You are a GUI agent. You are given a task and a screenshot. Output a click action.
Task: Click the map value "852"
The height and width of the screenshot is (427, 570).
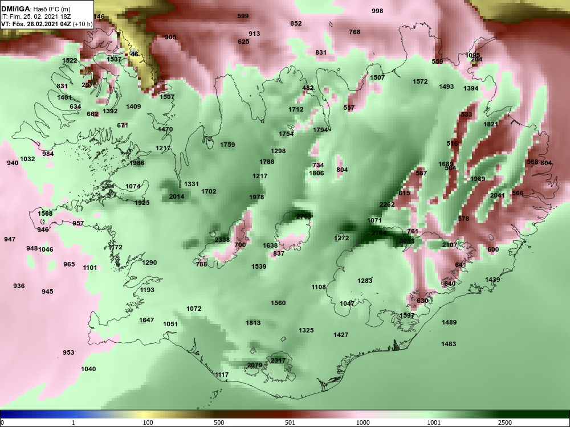click(x=296, y=23)
